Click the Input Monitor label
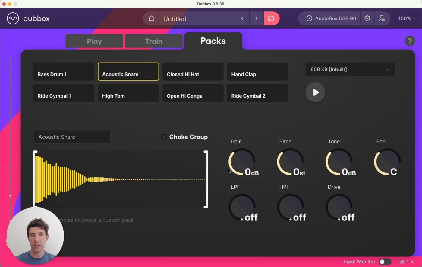Screen dimensions: 422x267 (359, 262)
